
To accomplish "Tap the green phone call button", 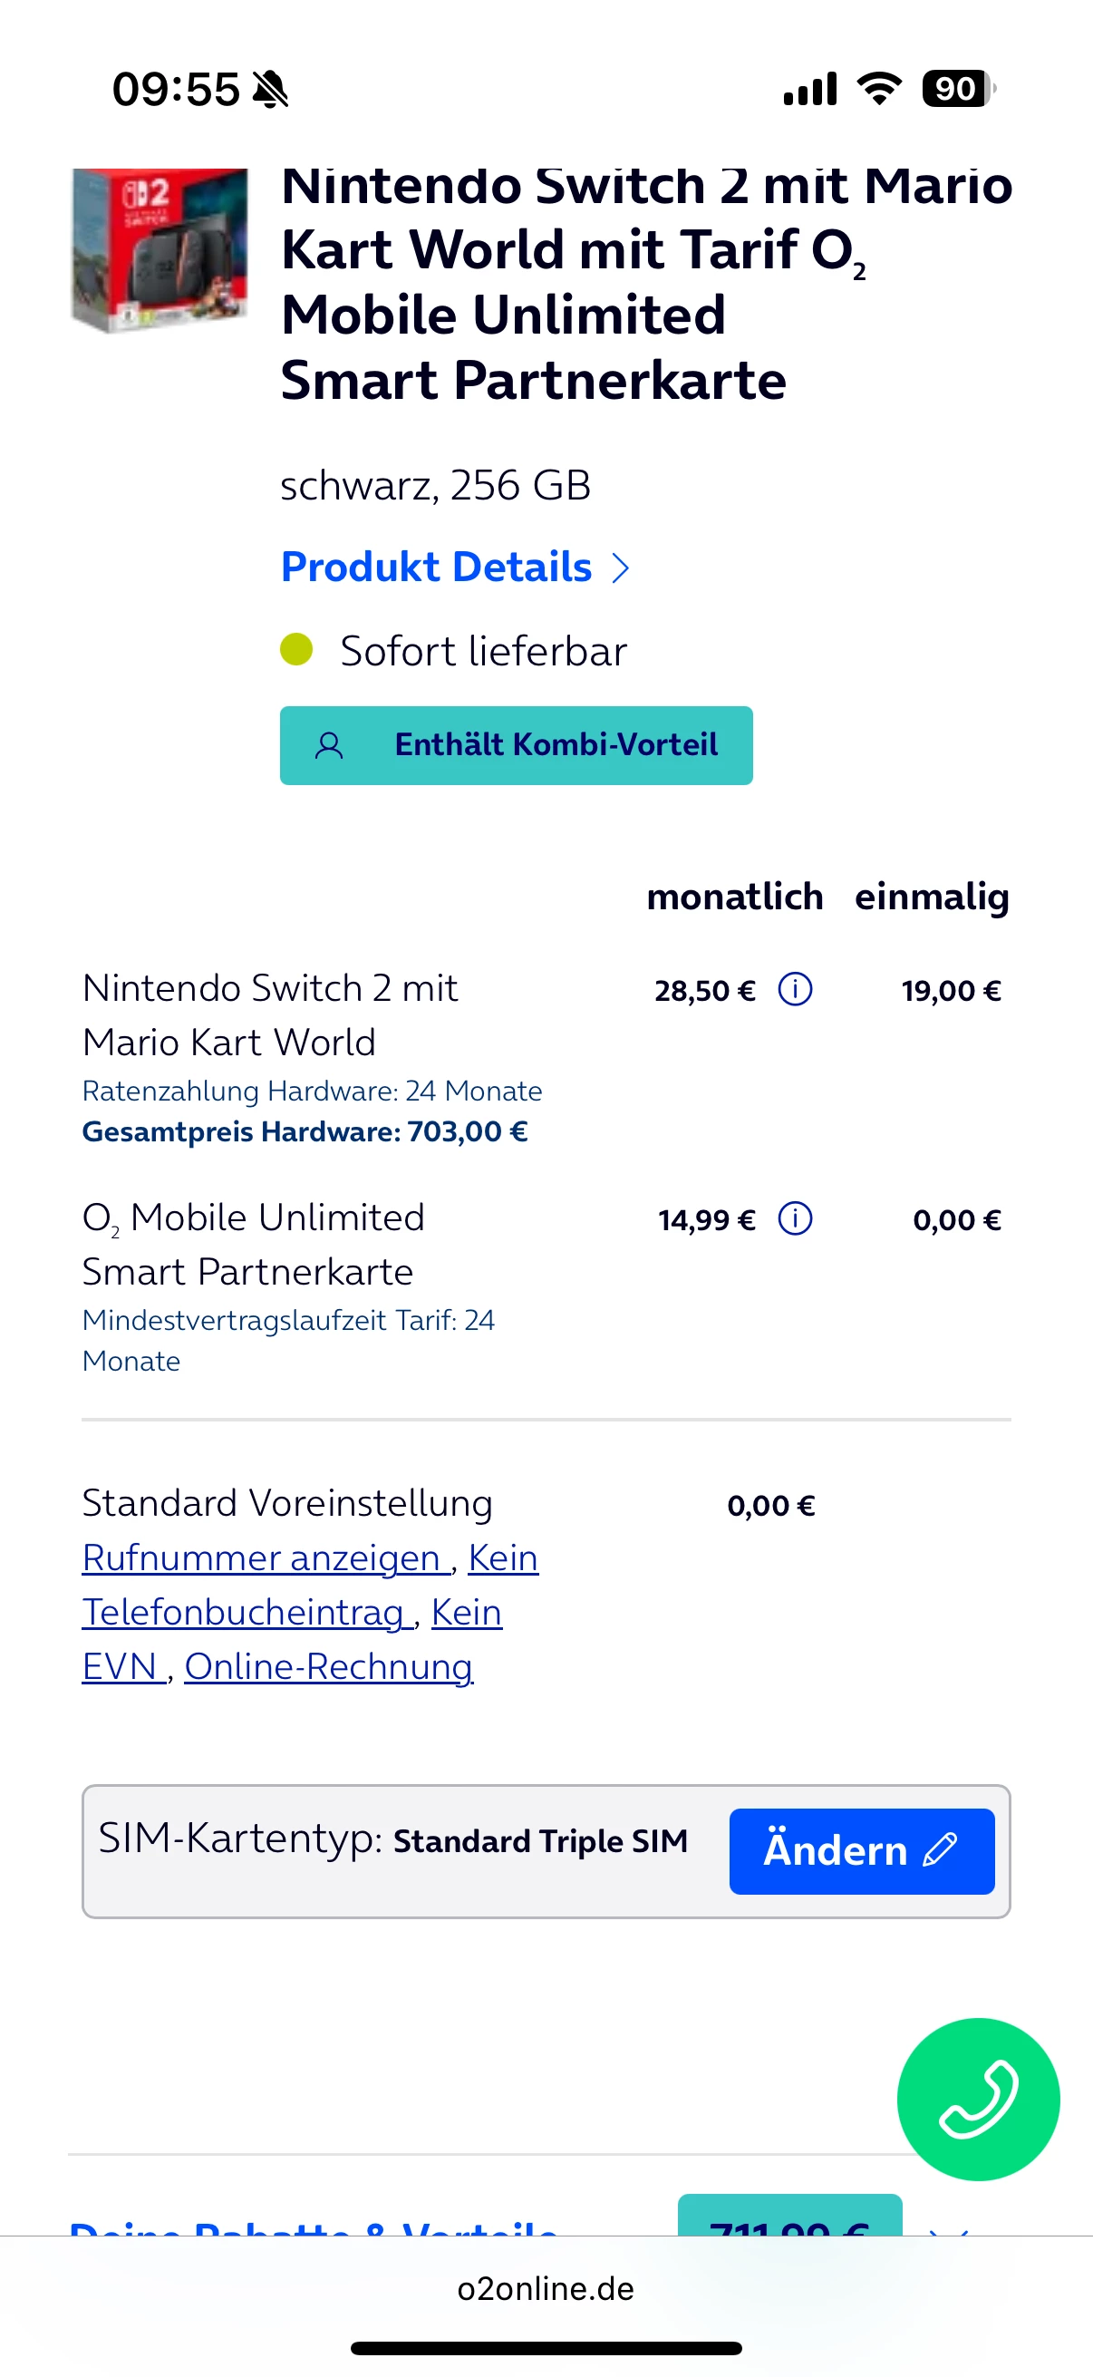I will 978,2099.
